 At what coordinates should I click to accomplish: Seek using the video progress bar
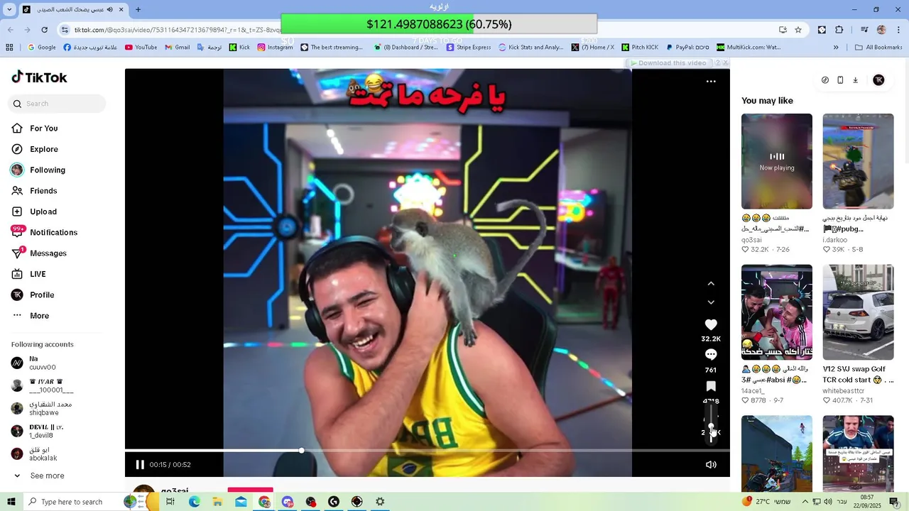pos(428,451)
